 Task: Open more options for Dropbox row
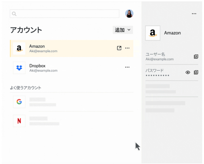pos(127,67)
